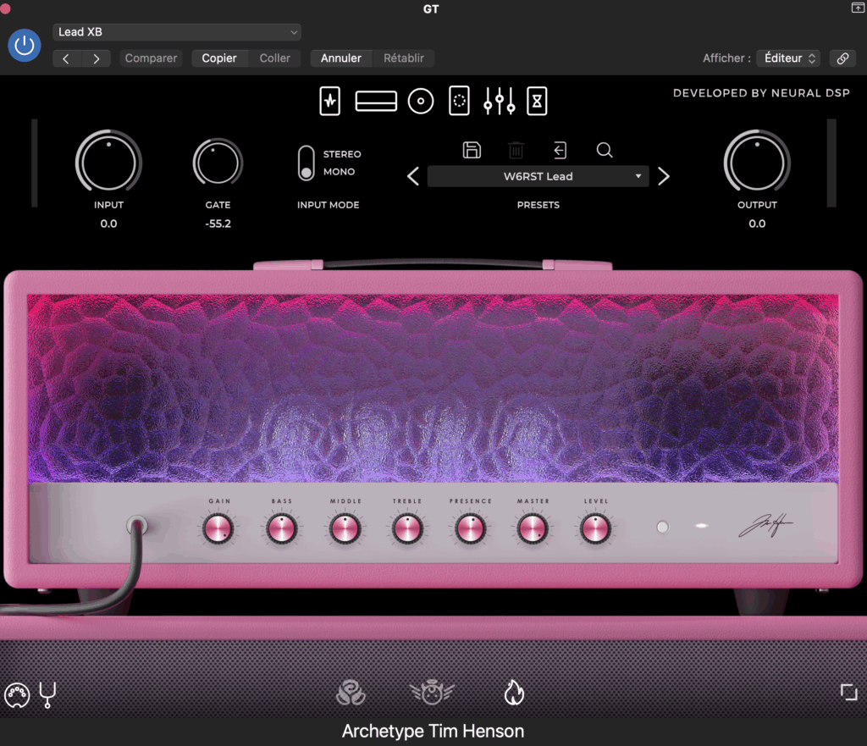This screenshot has width=867, height=746.
Task: Open the hourglass time effects icon
Action: pyautogui.click(x=537, y=102)
